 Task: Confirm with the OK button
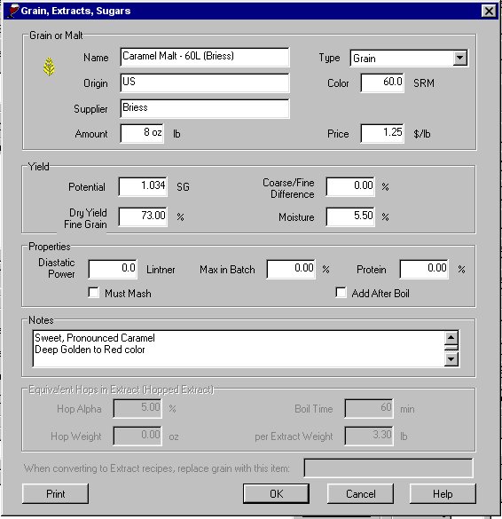(277, 494)
